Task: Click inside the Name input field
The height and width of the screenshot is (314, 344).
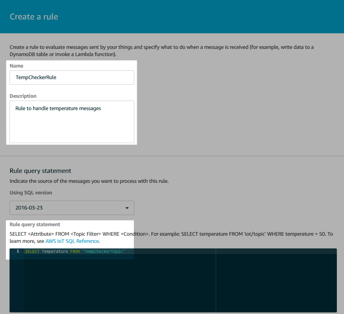Action: (x=72, y=77)
